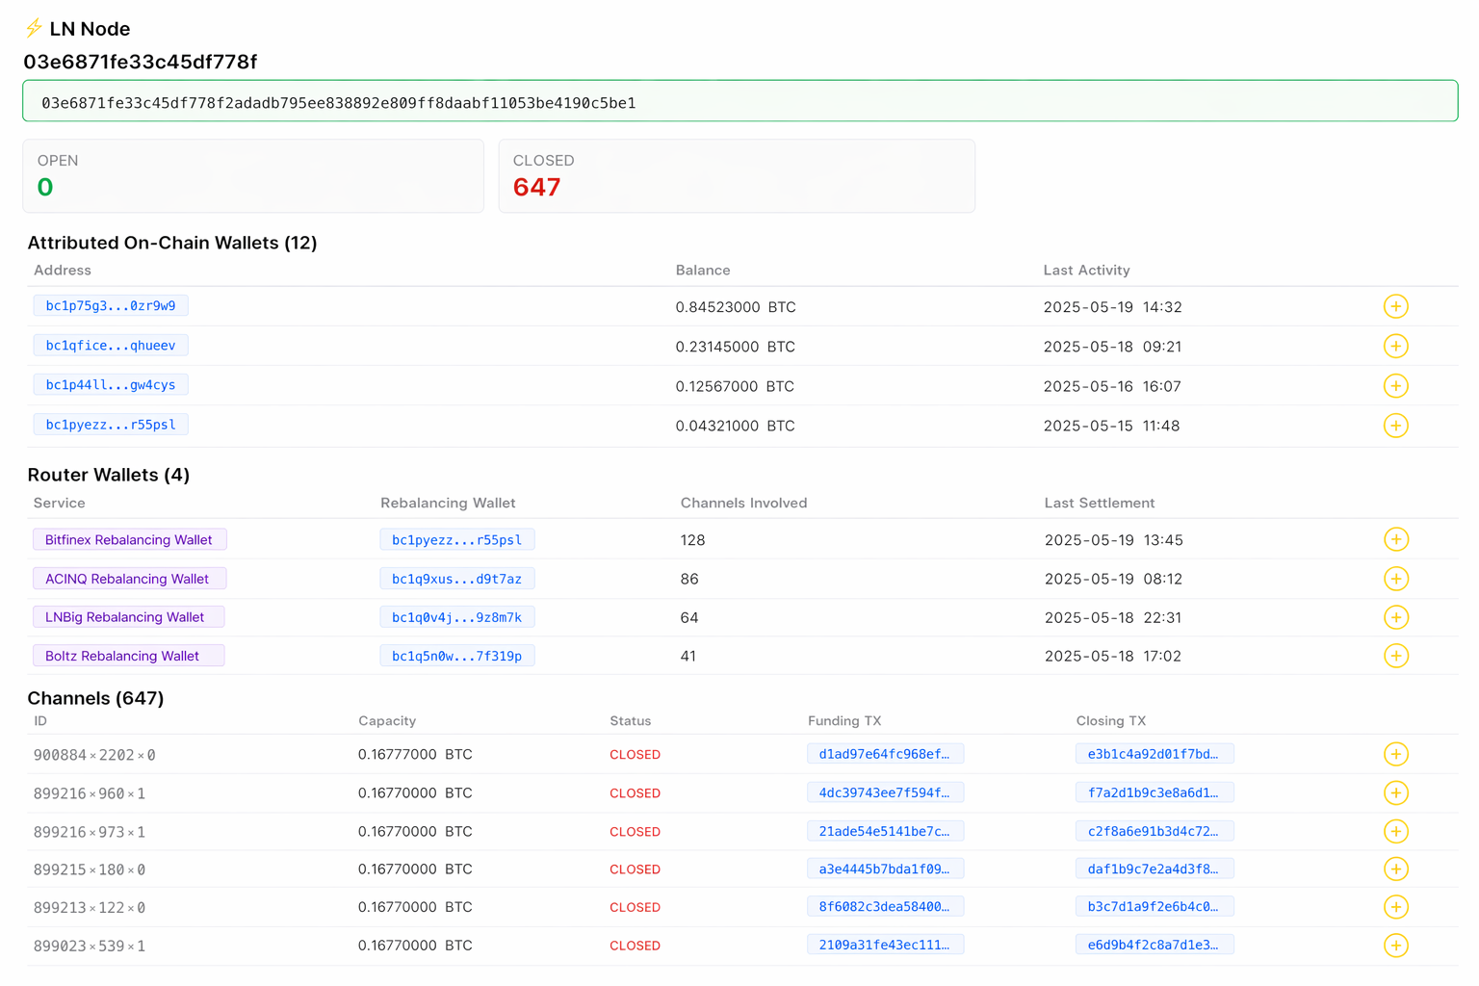The width and height of the screenshot is (1479, 986).
Task: Click the Balance column header
Action: pos(703,271)
